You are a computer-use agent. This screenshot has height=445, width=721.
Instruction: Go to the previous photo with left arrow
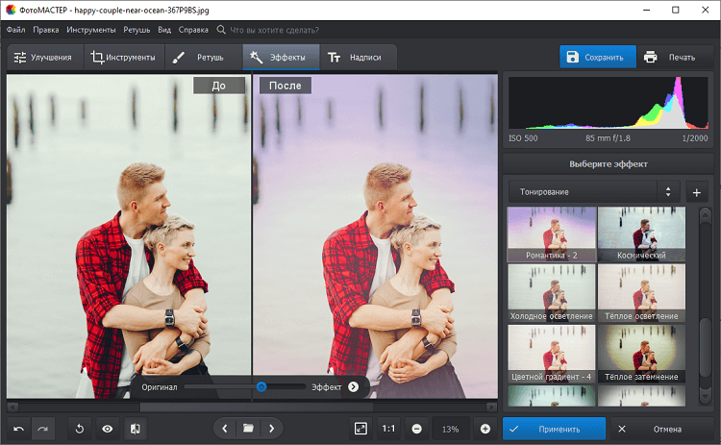[x=225, y=429]
